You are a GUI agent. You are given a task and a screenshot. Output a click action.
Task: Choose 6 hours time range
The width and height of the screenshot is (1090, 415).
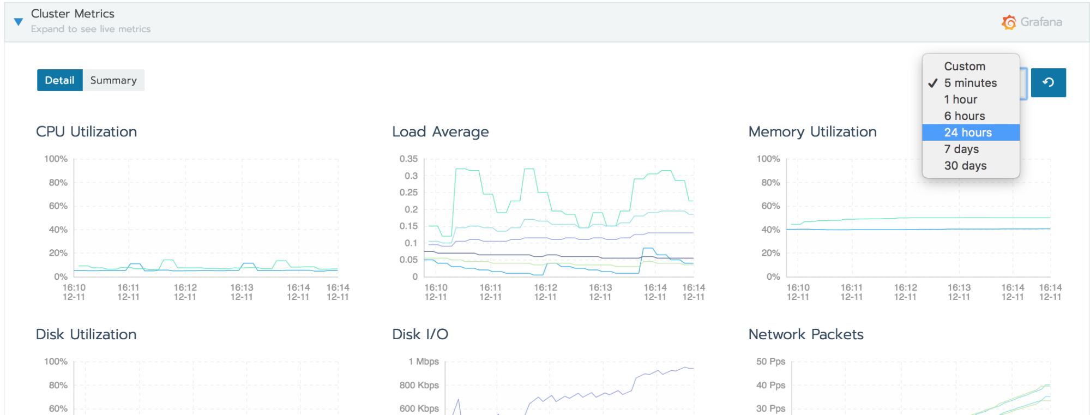click(x=971, y=116)
